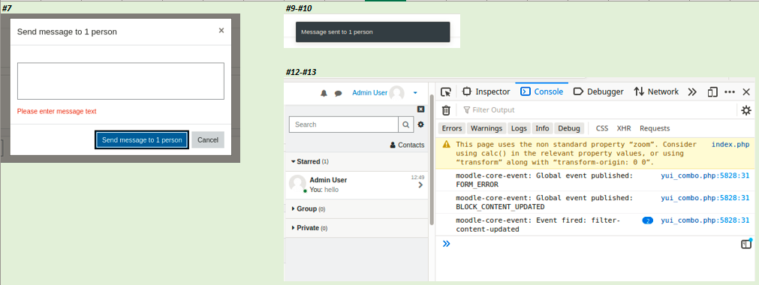Focus the messaging Search input
This screenshot has height=285, width=759.
coord(344,124)
